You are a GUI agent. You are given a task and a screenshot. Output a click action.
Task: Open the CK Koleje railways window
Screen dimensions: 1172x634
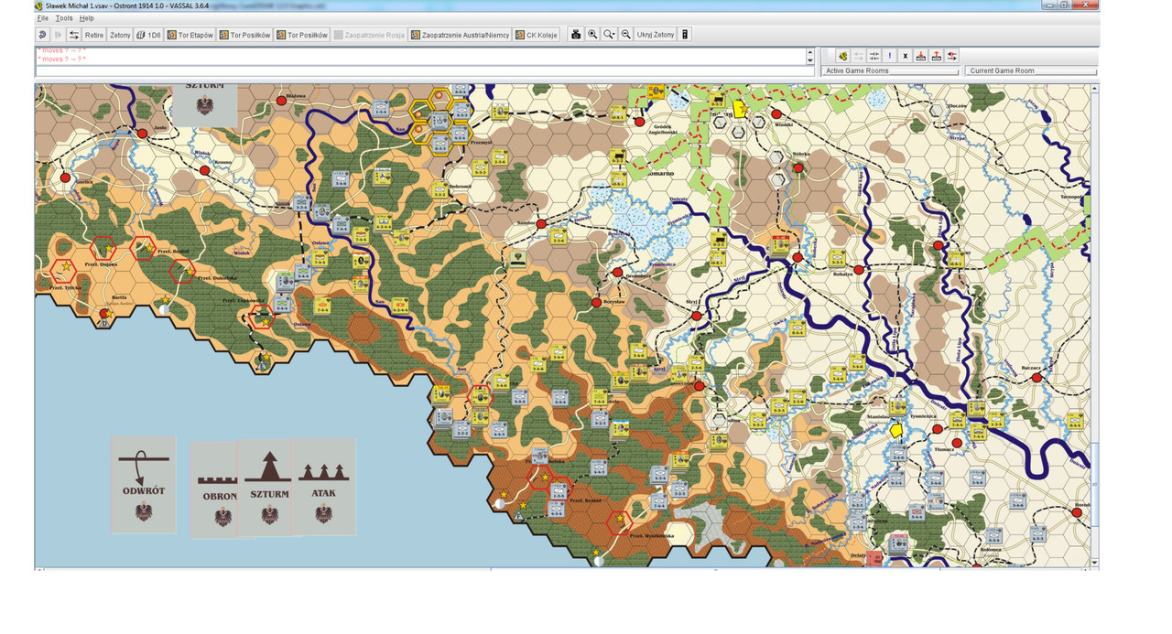[536, 35]
